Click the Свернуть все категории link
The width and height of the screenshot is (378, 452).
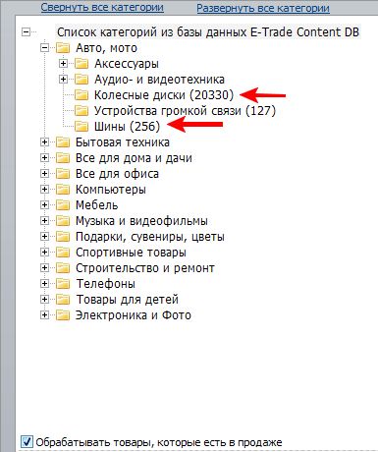(102, 7)
